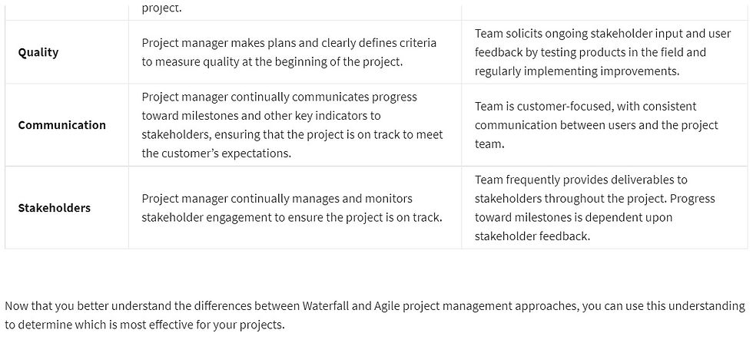Click the 'stakeholder feedback.' line

tap(532, 236)
